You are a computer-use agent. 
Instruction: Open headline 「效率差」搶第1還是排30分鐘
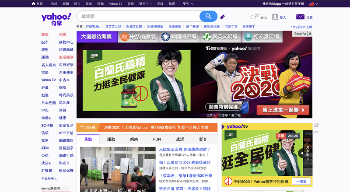coord(185,176)
